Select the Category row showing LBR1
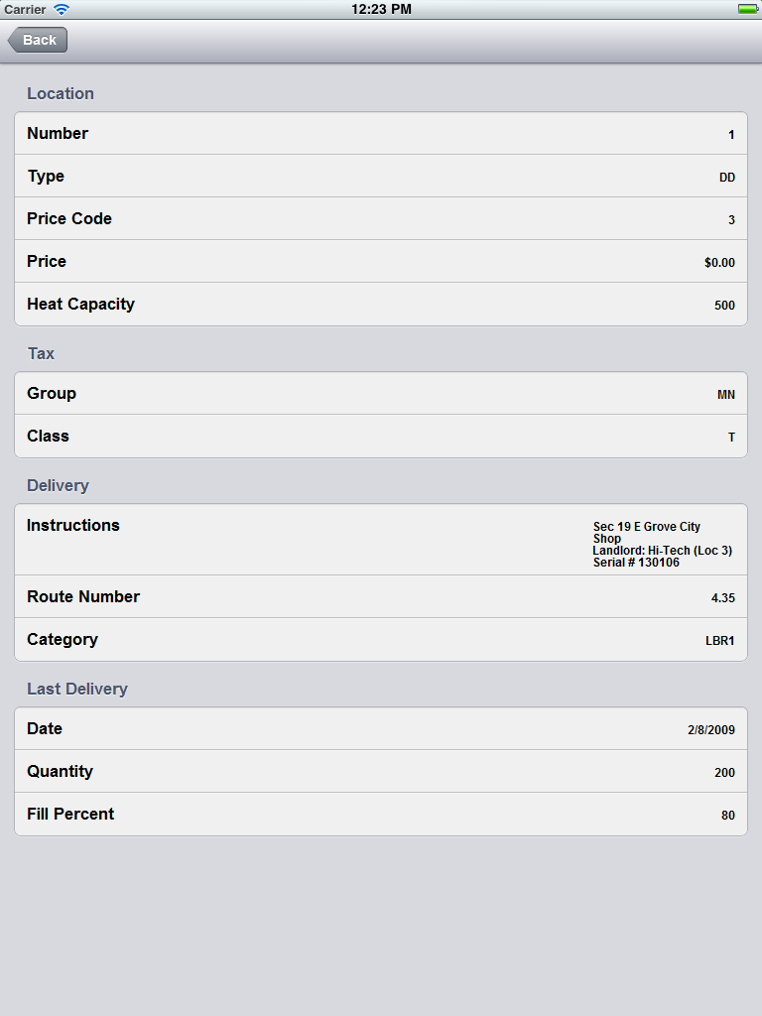762x1016 pixels. [x=381, y=640]
